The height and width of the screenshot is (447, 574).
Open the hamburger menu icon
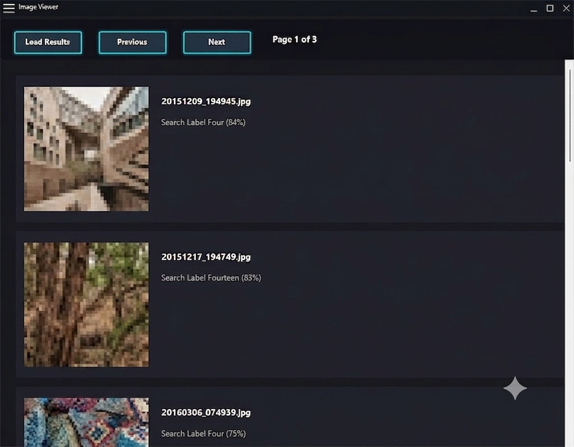[x=9, y=8]
